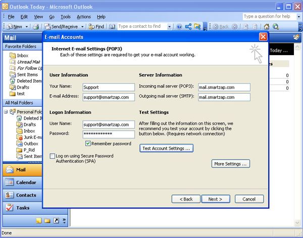Open the Go menu

52,17
